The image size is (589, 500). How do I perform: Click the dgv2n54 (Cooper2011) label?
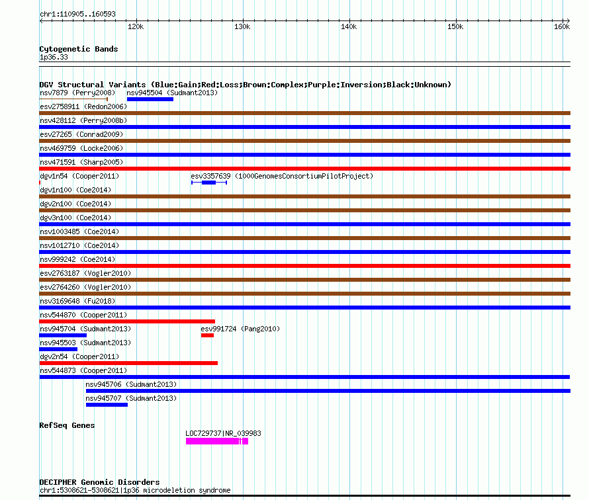(79, 356)
